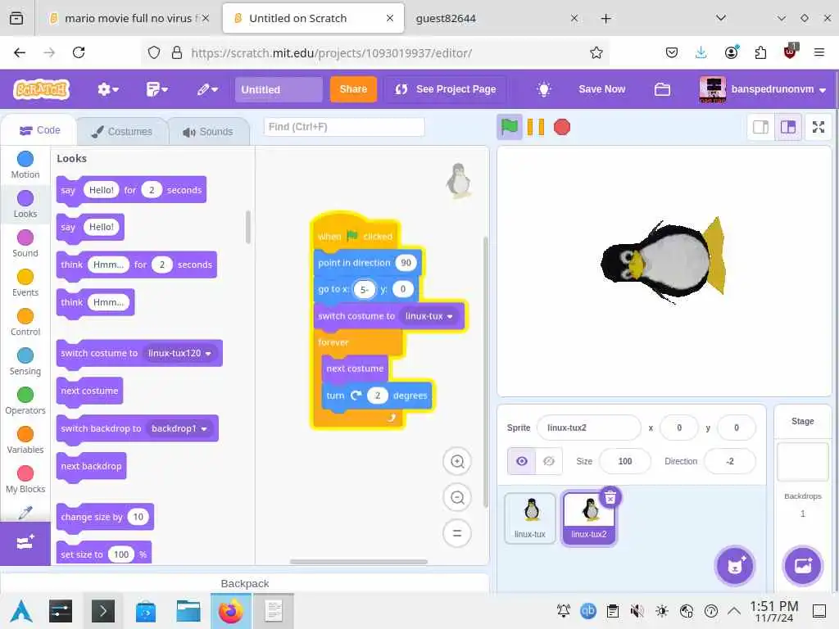This screenshot has height=629, width=839.
Task: Click the sprite Direction field
Action: click(730, 461)
